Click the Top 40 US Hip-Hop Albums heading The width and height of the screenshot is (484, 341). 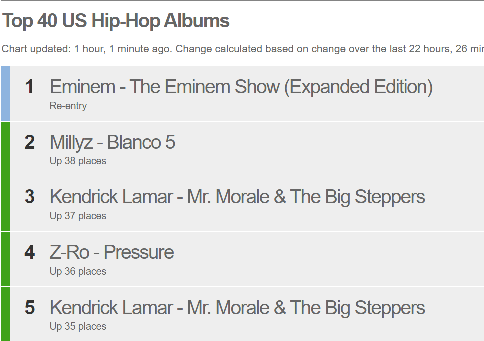pyautogui.click(x=116, y=21)
